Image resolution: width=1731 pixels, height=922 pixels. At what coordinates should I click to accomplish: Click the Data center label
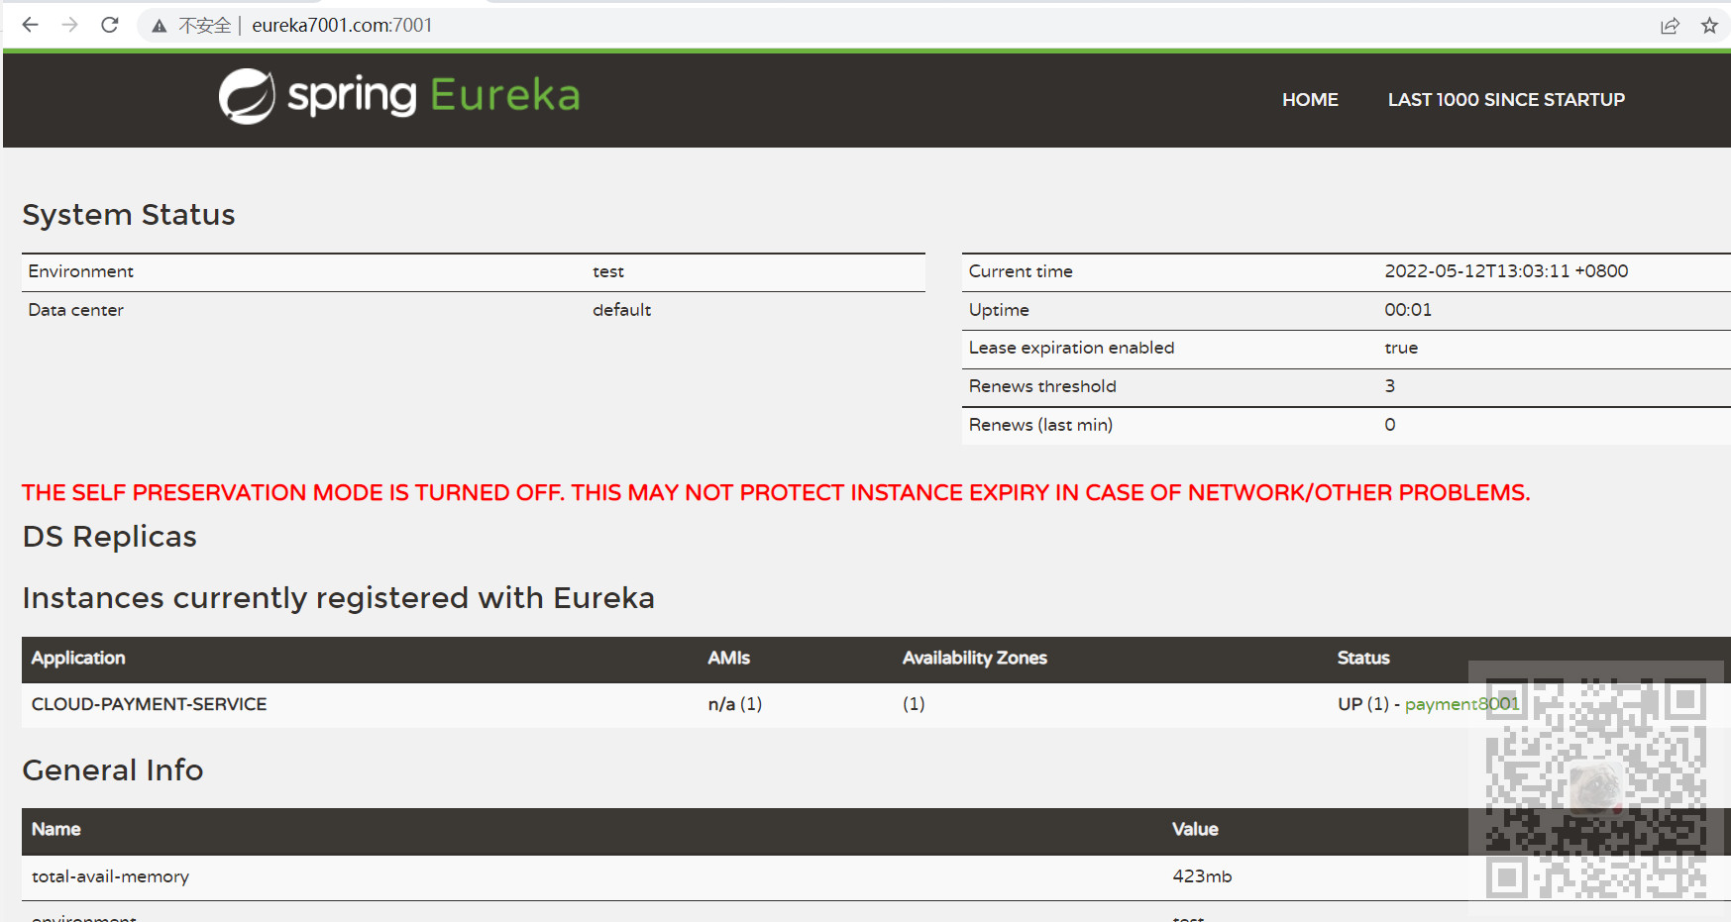coord(76,310)
